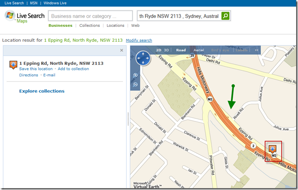Open the Locations search tab
Image resolution: width=298 pixels, height=190 pixels.
(x=115, y=26)
